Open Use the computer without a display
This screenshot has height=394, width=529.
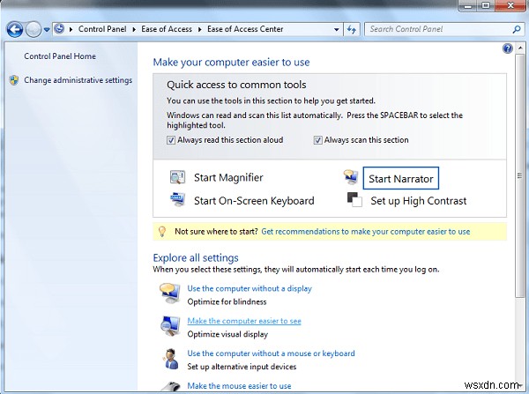click(250, 289)
